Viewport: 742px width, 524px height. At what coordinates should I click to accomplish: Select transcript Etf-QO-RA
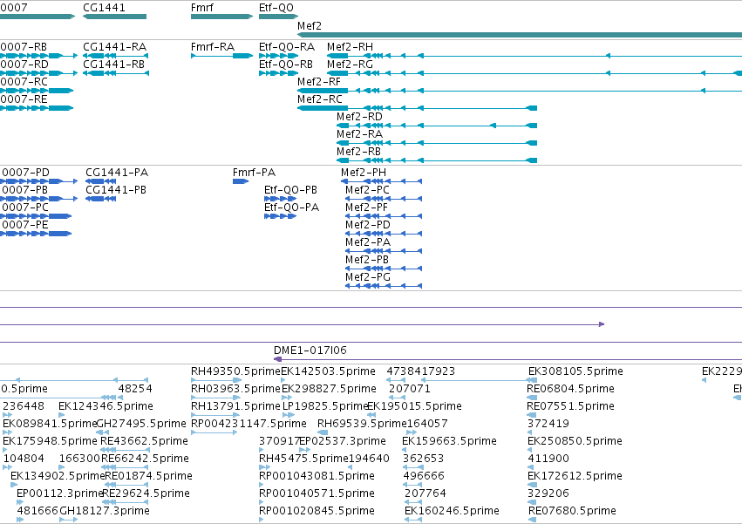click(x=287, y=47)
